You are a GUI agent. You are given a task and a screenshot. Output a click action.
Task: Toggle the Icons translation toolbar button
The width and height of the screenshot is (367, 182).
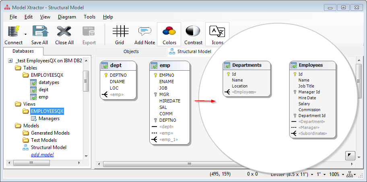coord(217,34)
